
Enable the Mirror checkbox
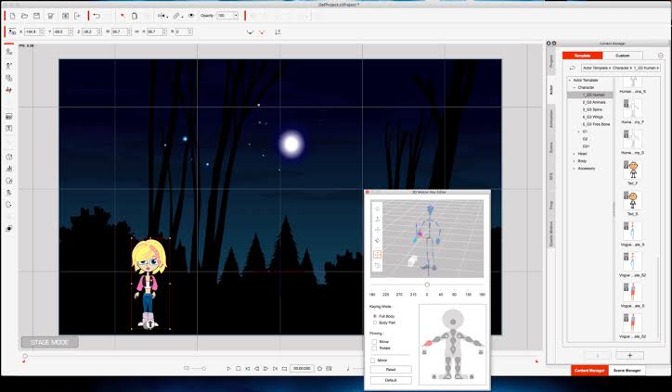(x=373, y=360)
